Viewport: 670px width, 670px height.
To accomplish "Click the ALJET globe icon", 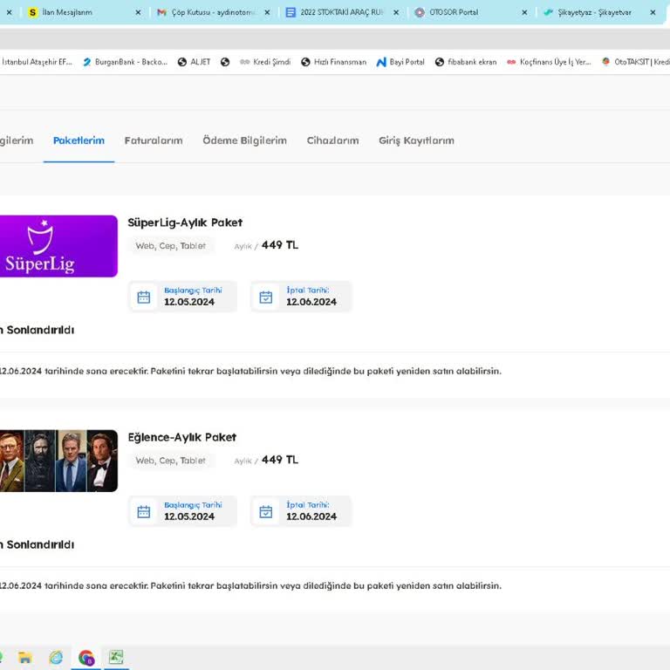I will coord(182,62).
